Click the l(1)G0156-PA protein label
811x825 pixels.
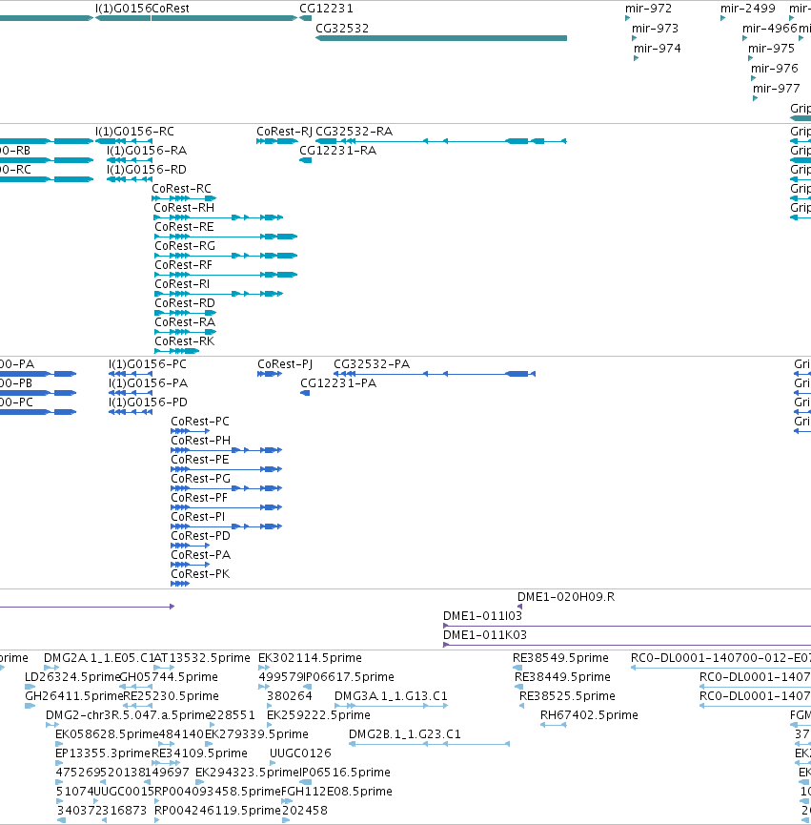(x=148, y=383)
